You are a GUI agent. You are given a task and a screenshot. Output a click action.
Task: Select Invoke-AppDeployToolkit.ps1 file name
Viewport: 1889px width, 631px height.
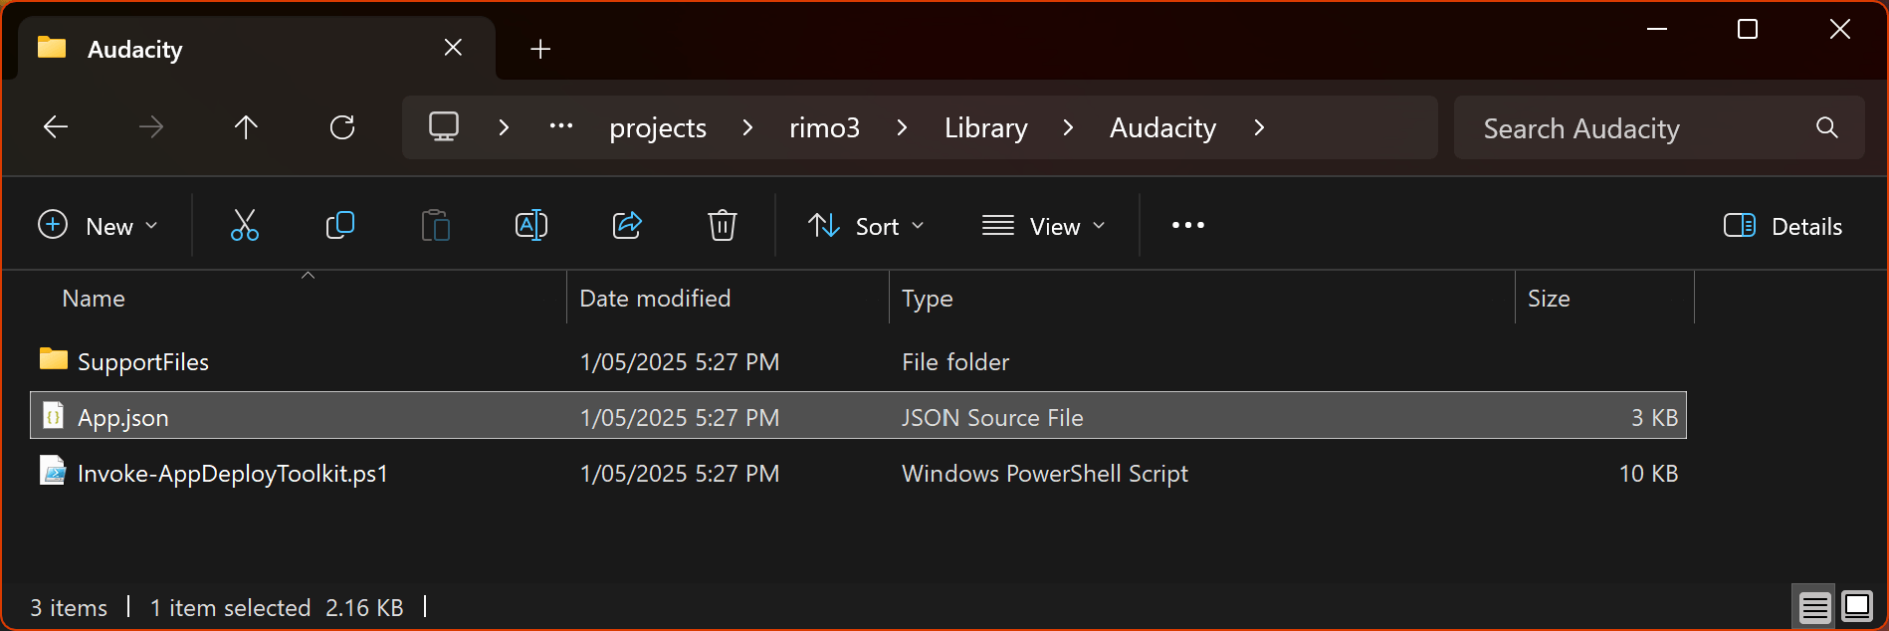tap(233, 474)
